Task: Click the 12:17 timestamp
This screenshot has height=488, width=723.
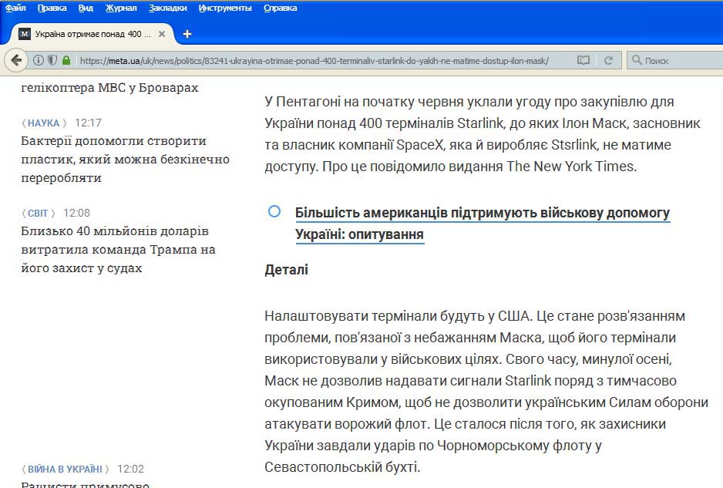Action: pos(88,123)
